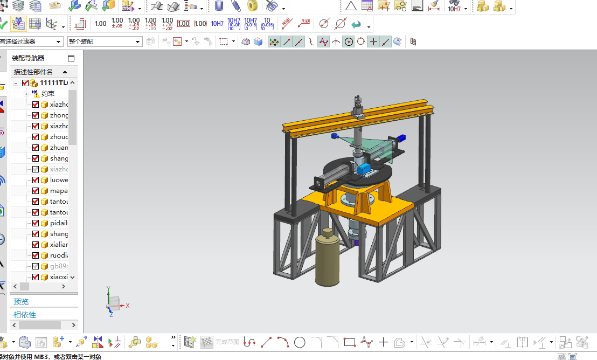Screen dimensions: 597x360
Task: Select the rectangle sketch tool
Action: coord(349,342)
